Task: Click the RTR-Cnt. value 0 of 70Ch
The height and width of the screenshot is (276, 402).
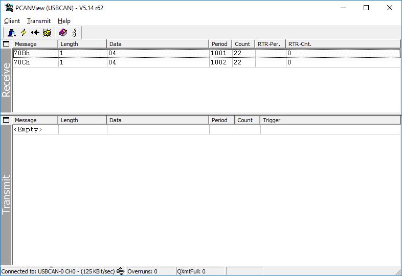Action: (289, 62)
